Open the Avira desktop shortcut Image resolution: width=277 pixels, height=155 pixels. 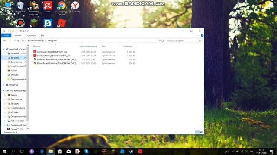click(48, 7)
